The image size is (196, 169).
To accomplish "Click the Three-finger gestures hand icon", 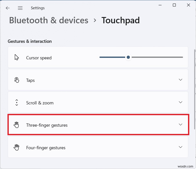I will 17,125.
